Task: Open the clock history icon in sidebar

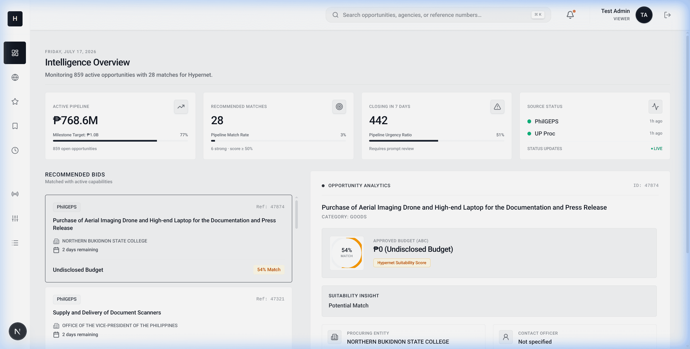Action: [x=15, y=150]
